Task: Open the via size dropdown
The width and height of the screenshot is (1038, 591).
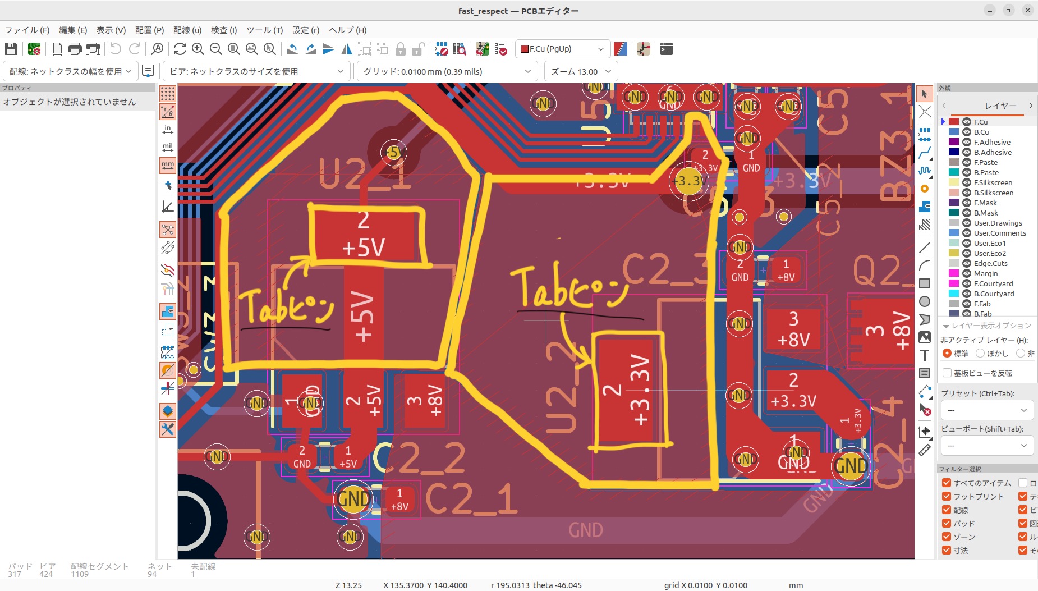Action: (257, 71)
